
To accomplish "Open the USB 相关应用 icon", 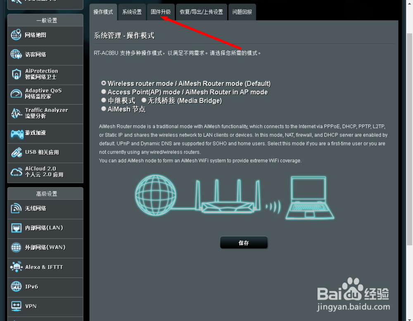I will [16, 152].
